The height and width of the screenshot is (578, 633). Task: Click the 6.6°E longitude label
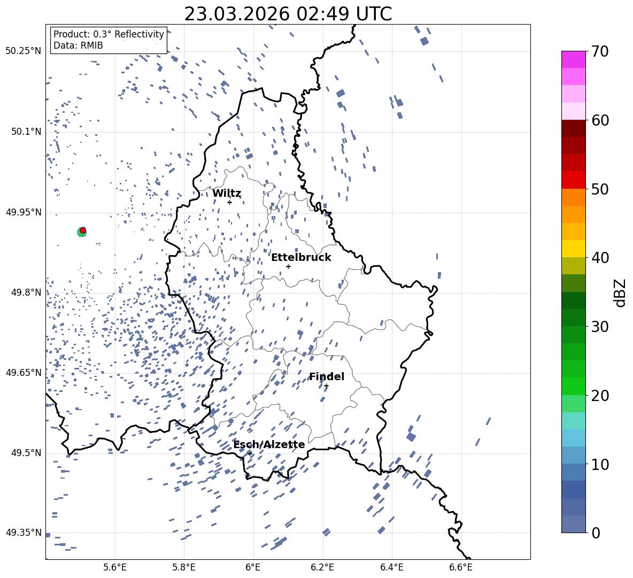[x=461, y=567]
